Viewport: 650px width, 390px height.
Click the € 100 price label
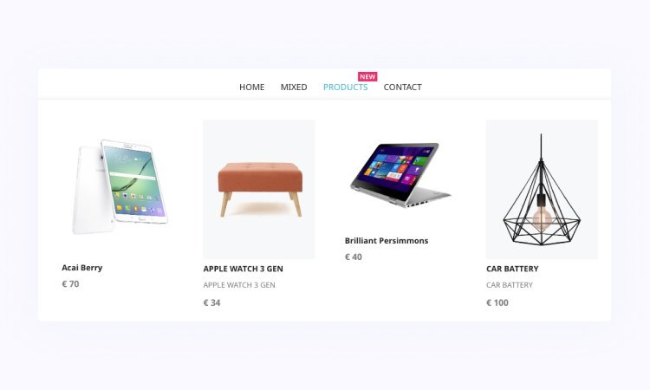[497, 302]
